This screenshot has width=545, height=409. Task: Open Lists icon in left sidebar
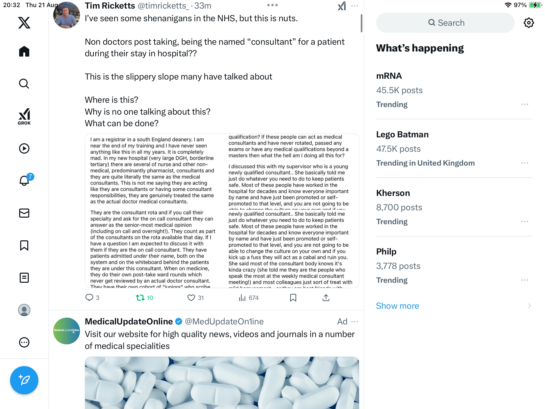point(24,278)
